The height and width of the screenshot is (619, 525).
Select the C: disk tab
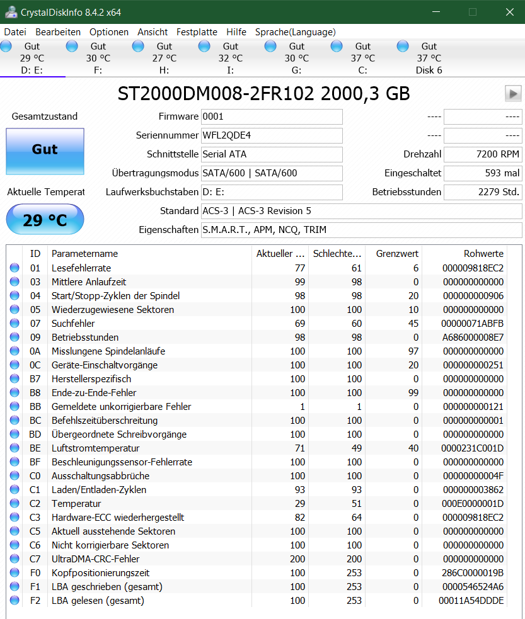[363, 58]
